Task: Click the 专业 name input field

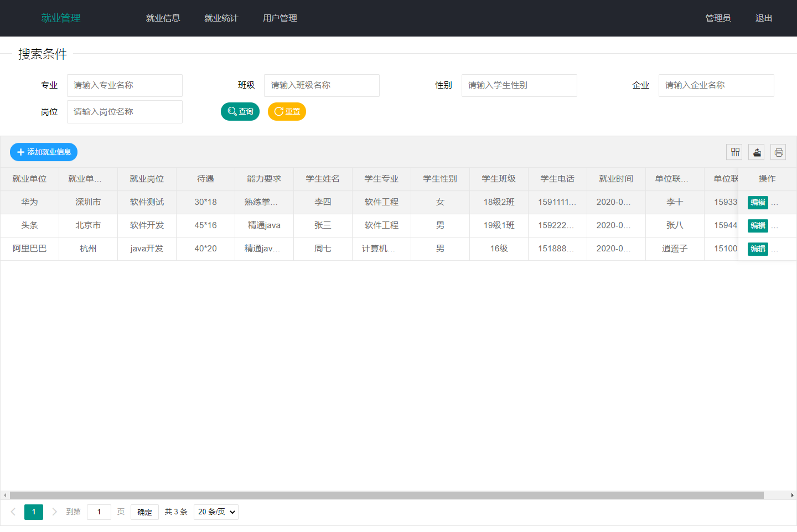Action: click(x=125, y=86)
